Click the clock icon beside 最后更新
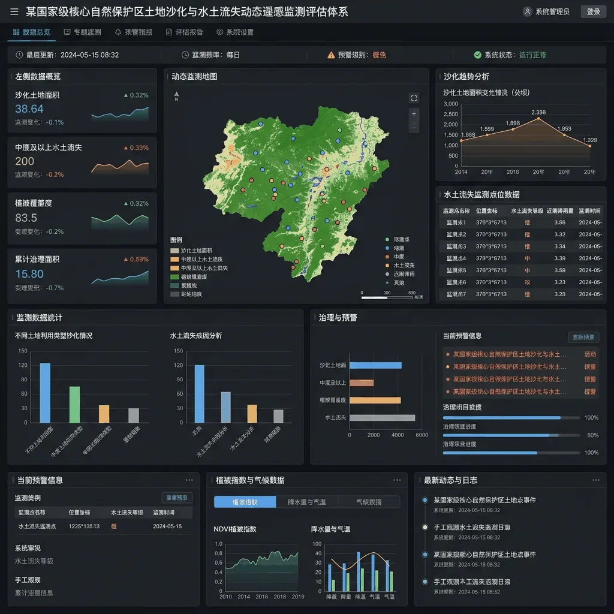The width and height of the screenshot is (614, 614). click(x=19, y=55)
